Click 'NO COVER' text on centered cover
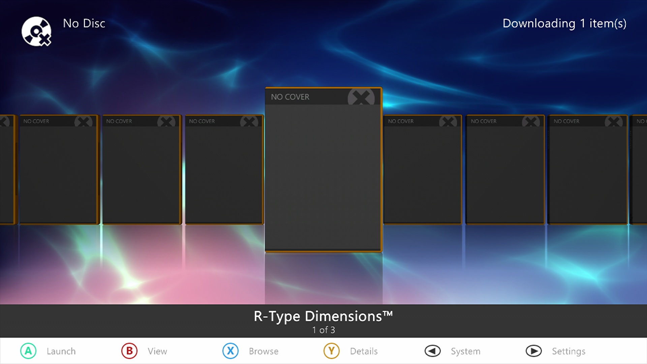The width and height of the screenshot is (647, 364). point(290,97)
